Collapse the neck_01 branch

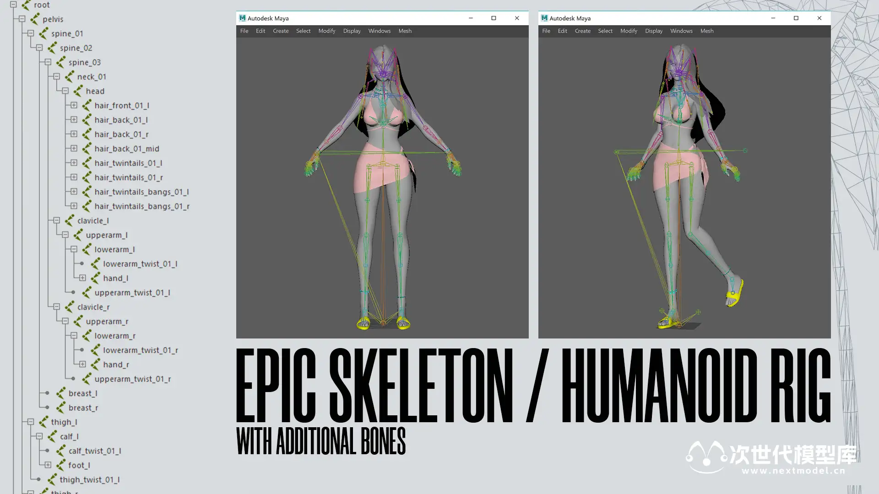pos(56,76)
